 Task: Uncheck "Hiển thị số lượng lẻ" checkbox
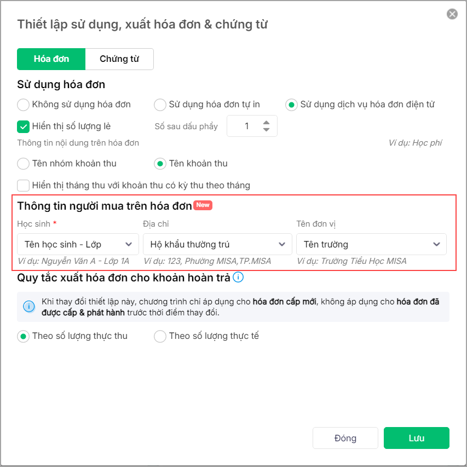coord(23,126)
